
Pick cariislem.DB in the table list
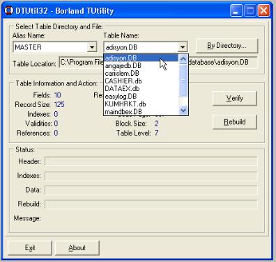pyautogui.click(x=141, y=74)
